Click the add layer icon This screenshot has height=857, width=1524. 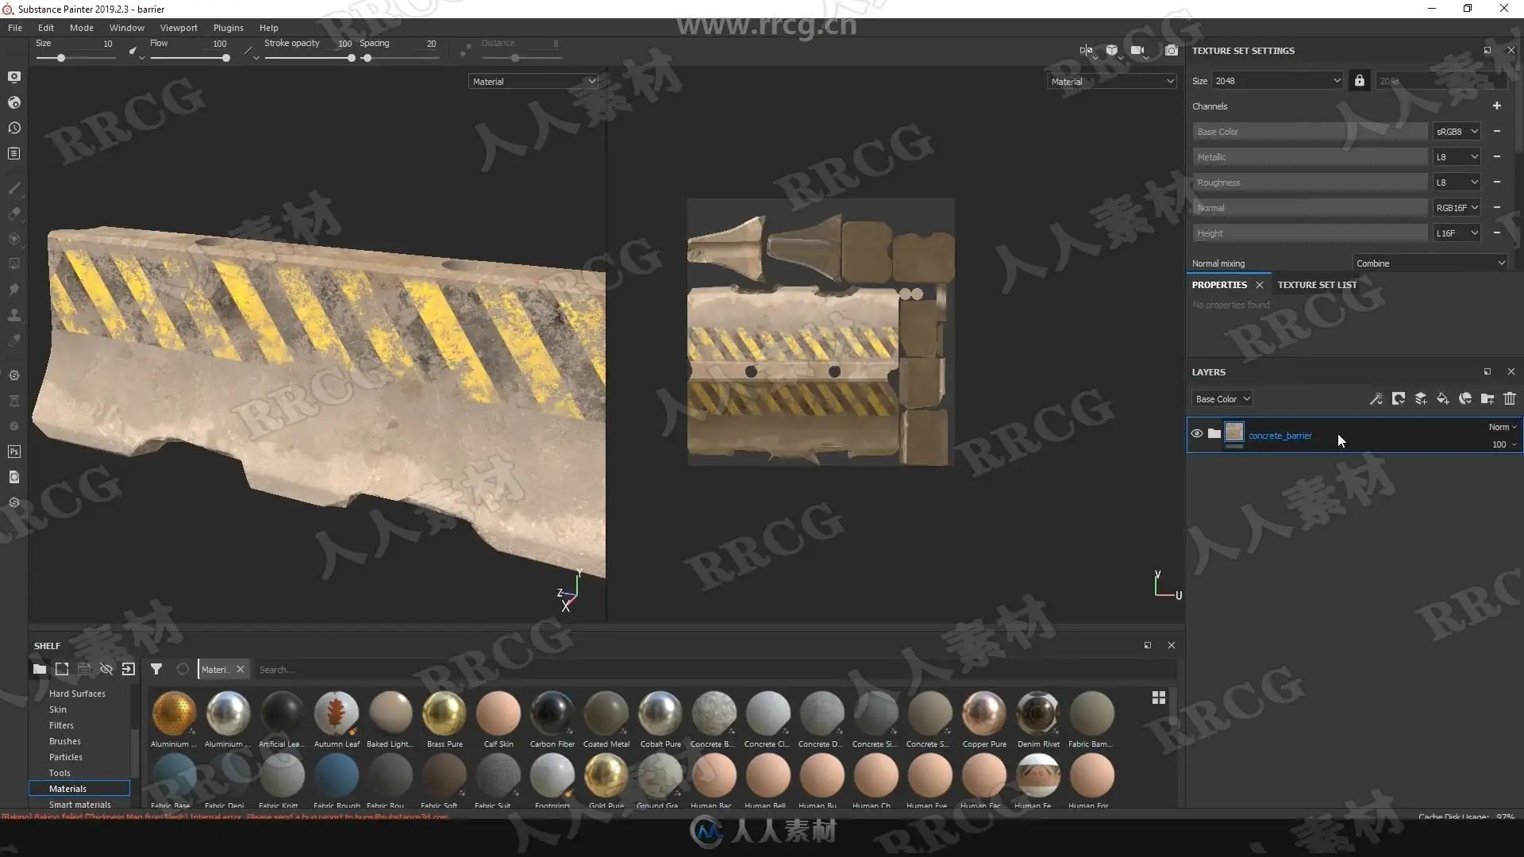tap(1420, 399)
